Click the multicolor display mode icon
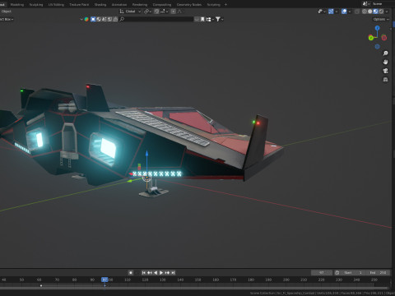395x296 pixels. coord(86,19)
